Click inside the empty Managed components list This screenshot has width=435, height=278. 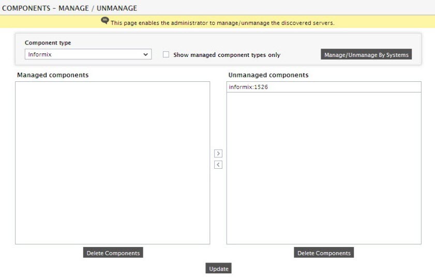click(x=113, y=163)
